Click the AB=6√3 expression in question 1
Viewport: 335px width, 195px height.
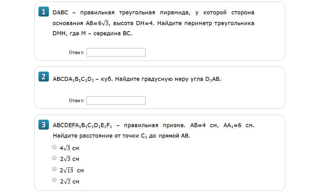point(97,23)
